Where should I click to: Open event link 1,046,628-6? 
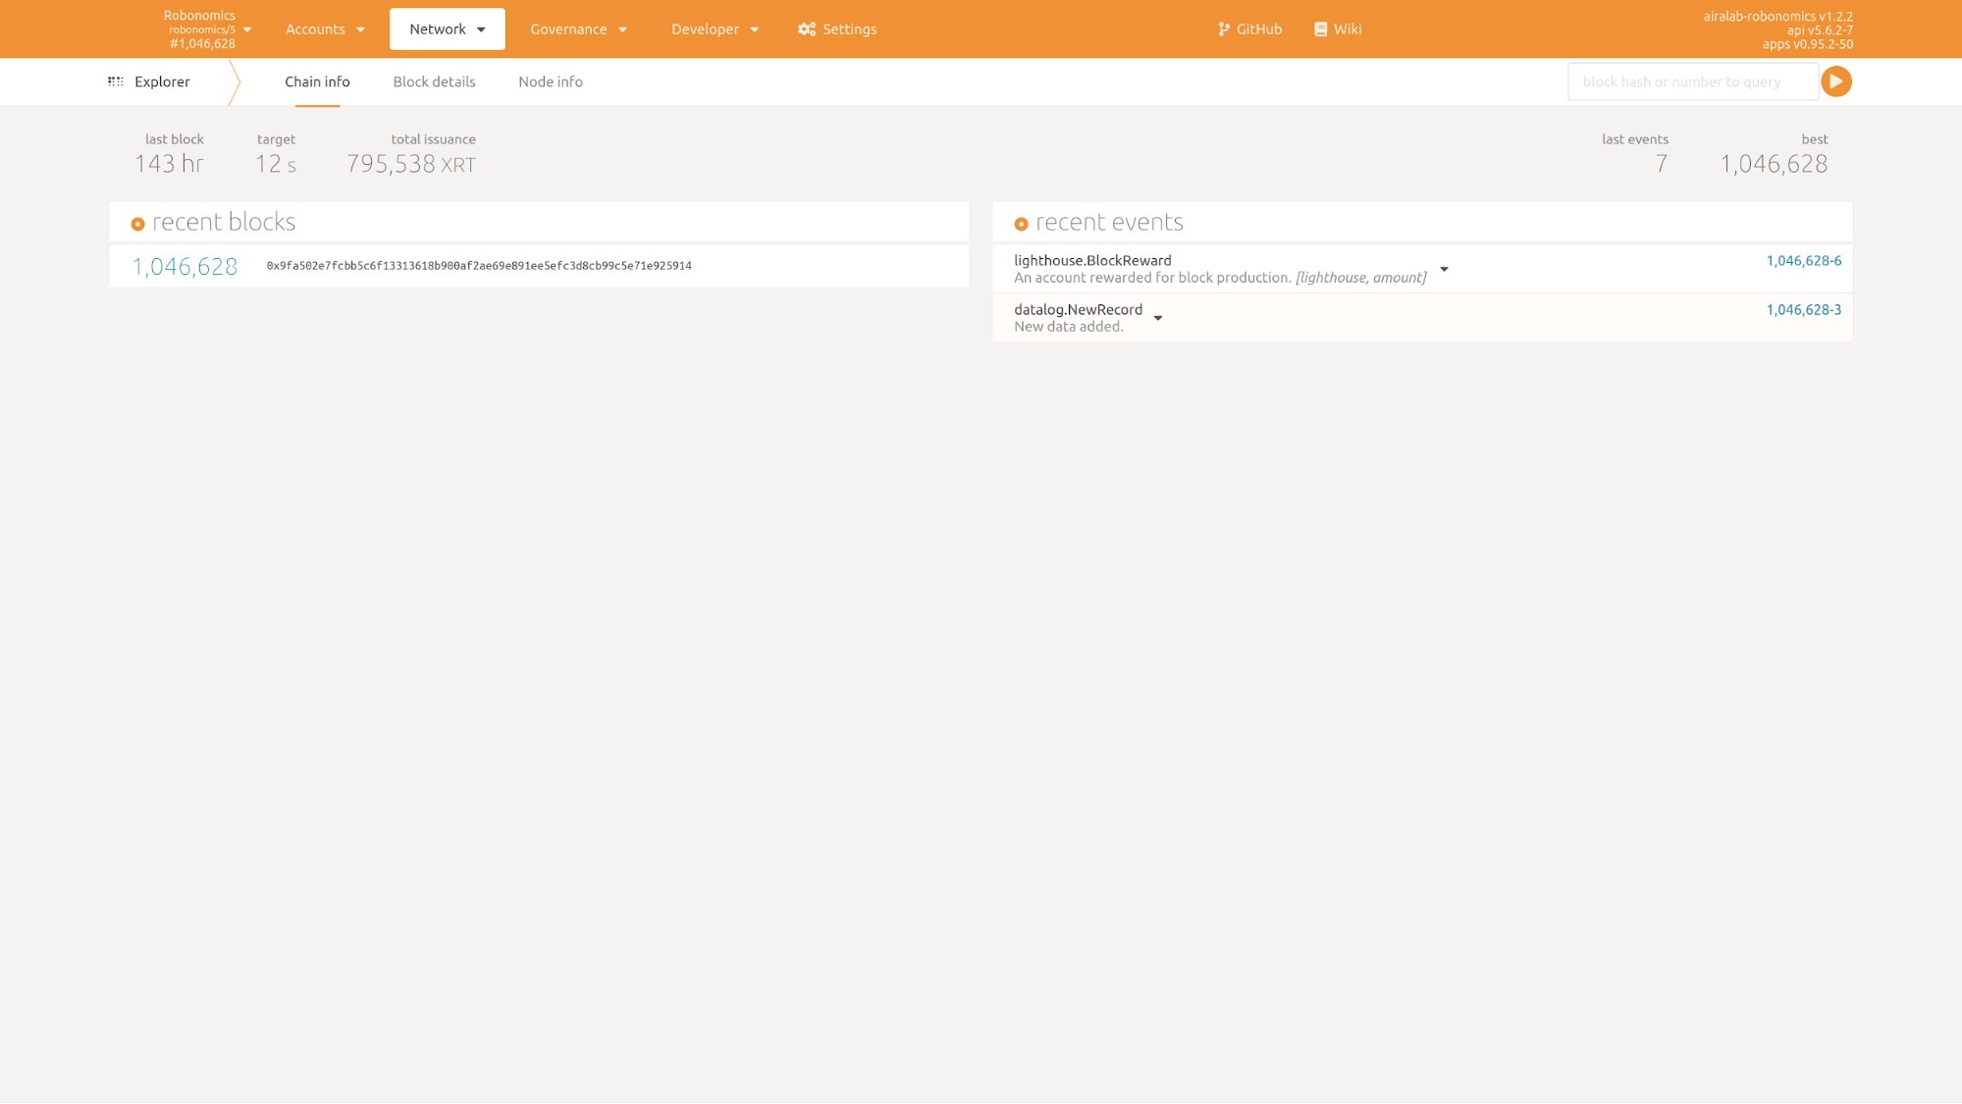(x=1803, y=261)
